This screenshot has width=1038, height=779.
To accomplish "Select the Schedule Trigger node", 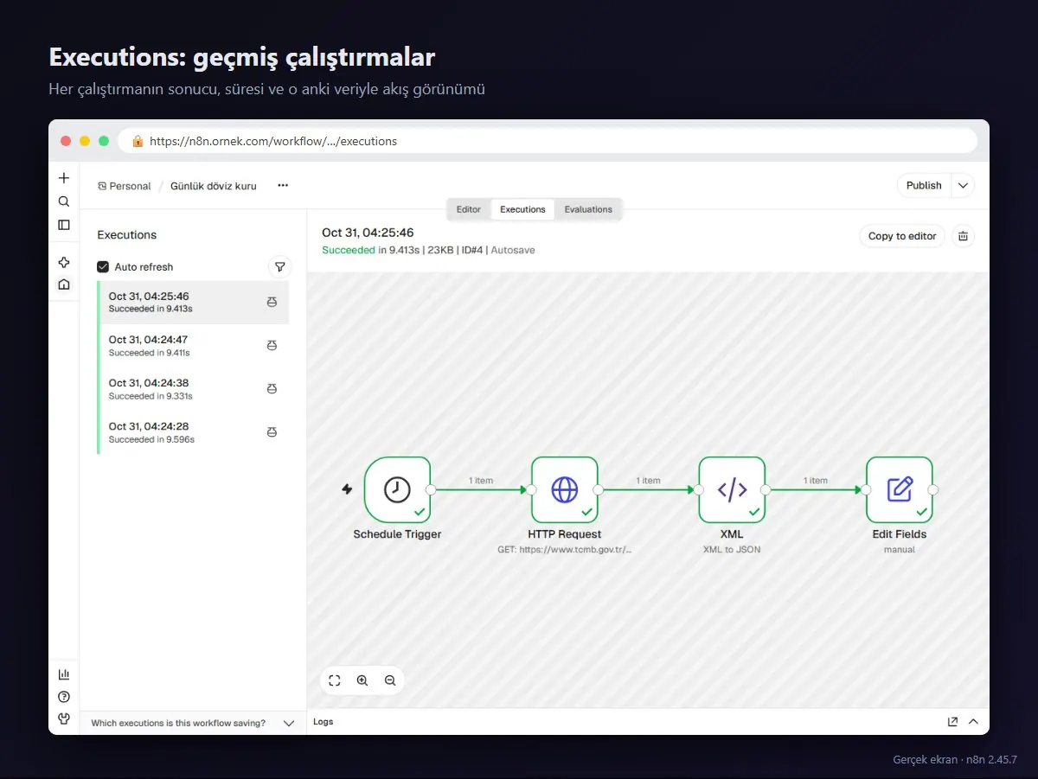I will pyautogui.click(x=397, y=489).
